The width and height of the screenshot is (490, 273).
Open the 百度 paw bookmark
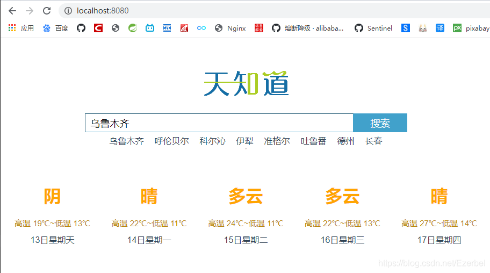click(55, 28)
